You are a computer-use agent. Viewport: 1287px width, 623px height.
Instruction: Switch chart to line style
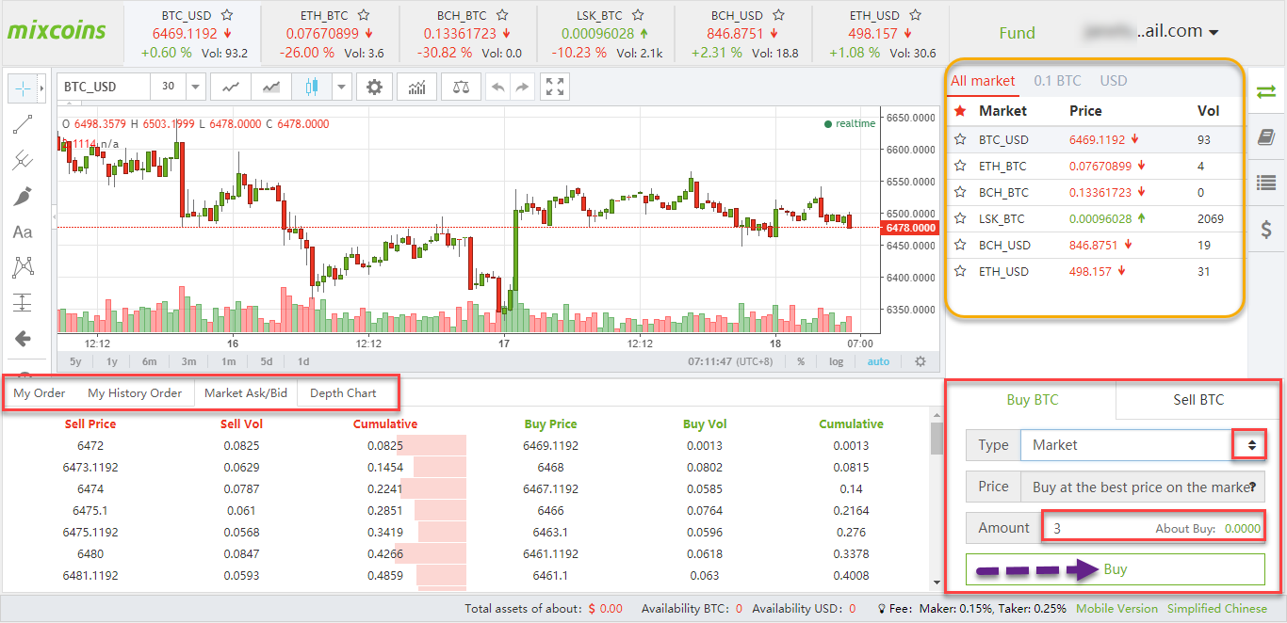230,88
